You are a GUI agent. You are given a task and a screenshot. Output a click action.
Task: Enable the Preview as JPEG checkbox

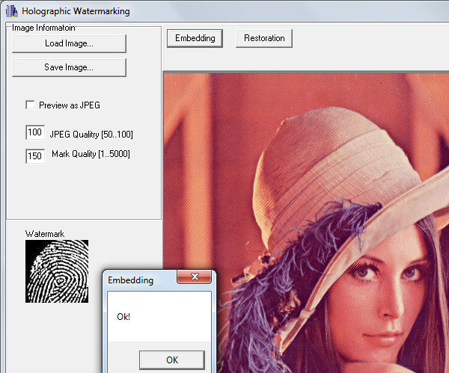[30, 105]
